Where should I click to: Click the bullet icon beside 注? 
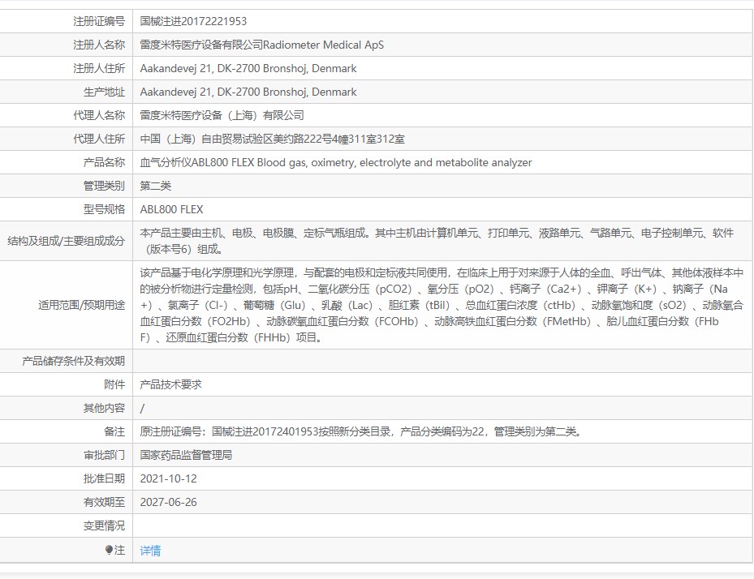(109, 550)
